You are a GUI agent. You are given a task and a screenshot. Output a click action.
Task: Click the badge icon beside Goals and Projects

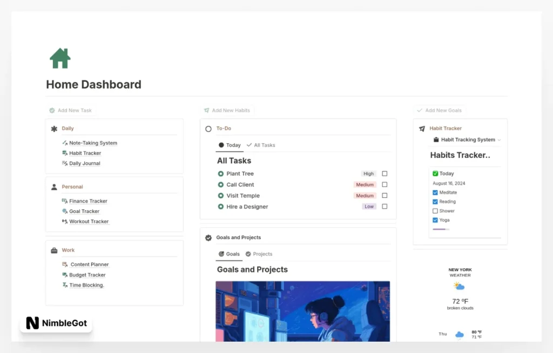click(x=209, y=237)
